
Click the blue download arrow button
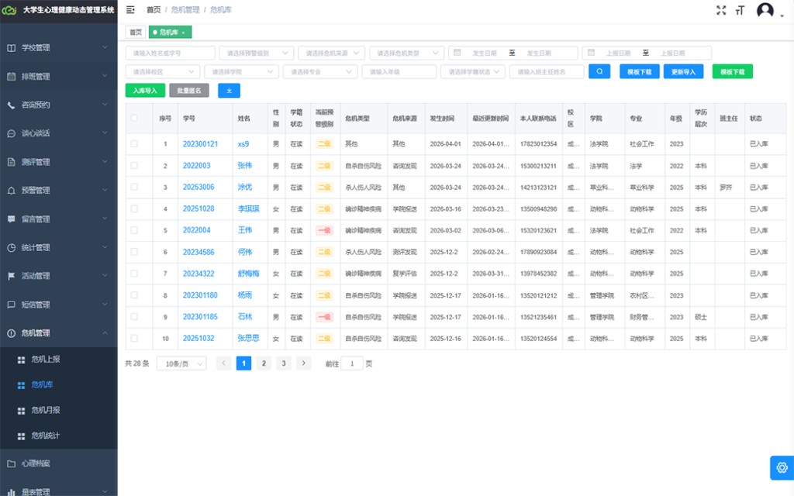point(229,91)
